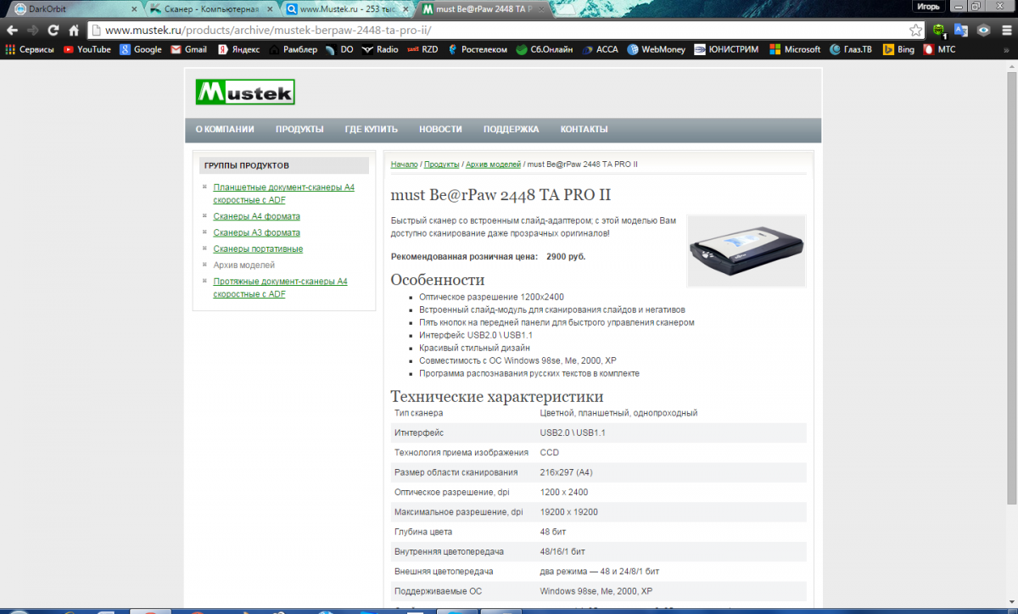Screen dimensions: 1018x614
Task: Reload the current page
Action: pos(53,30)
